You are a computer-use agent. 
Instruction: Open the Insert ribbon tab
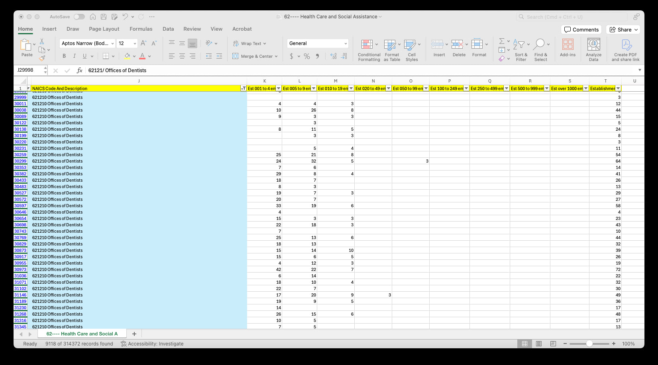[x=49, y=29]
